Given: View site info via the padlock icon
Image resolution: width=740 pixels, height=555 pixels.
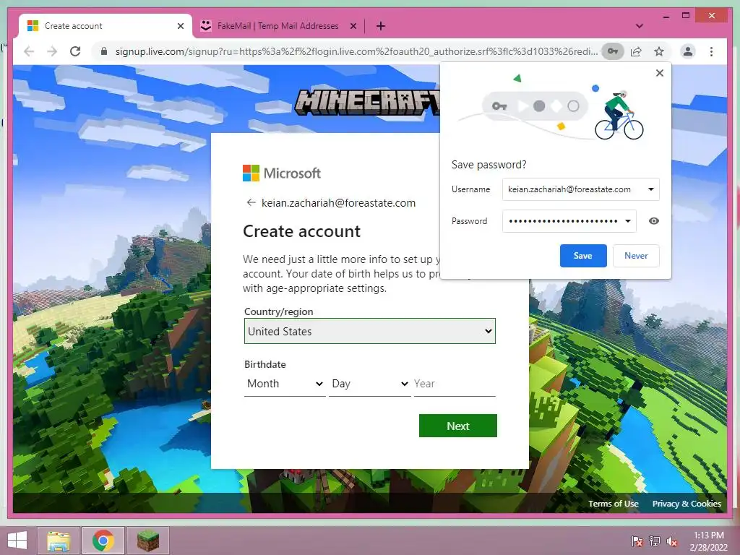Looking at the screenshot, I should [x=104, y=51].
